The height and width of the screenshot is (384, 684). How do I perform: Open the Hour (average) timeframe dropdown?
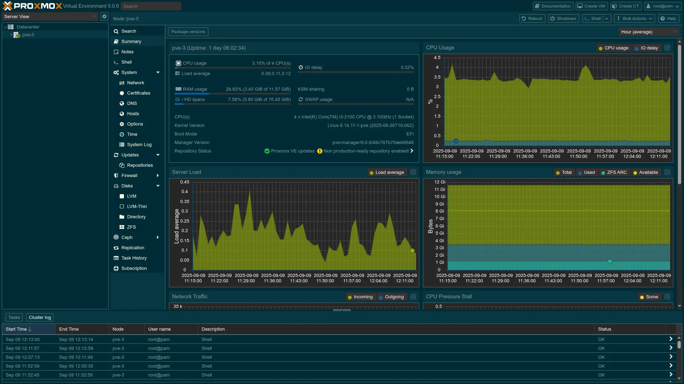point(648,32)
